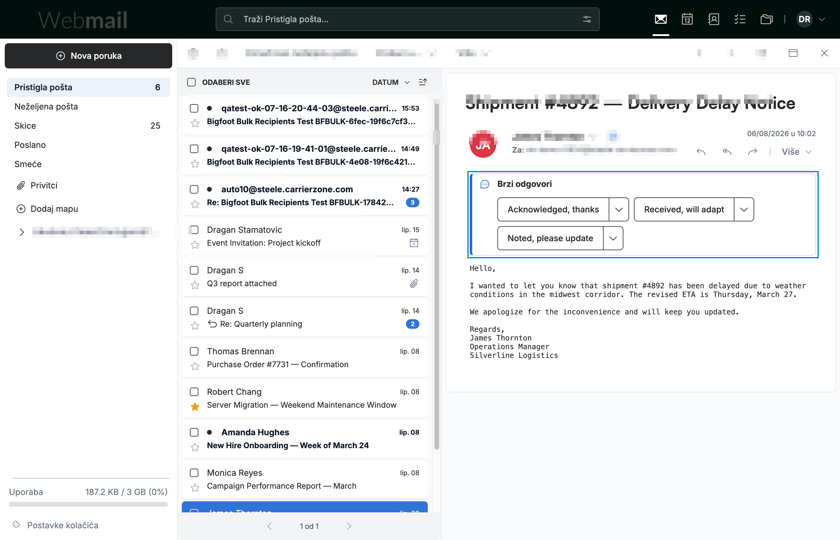Reply to the shipment email
The image size is (840, 540).
701,152
